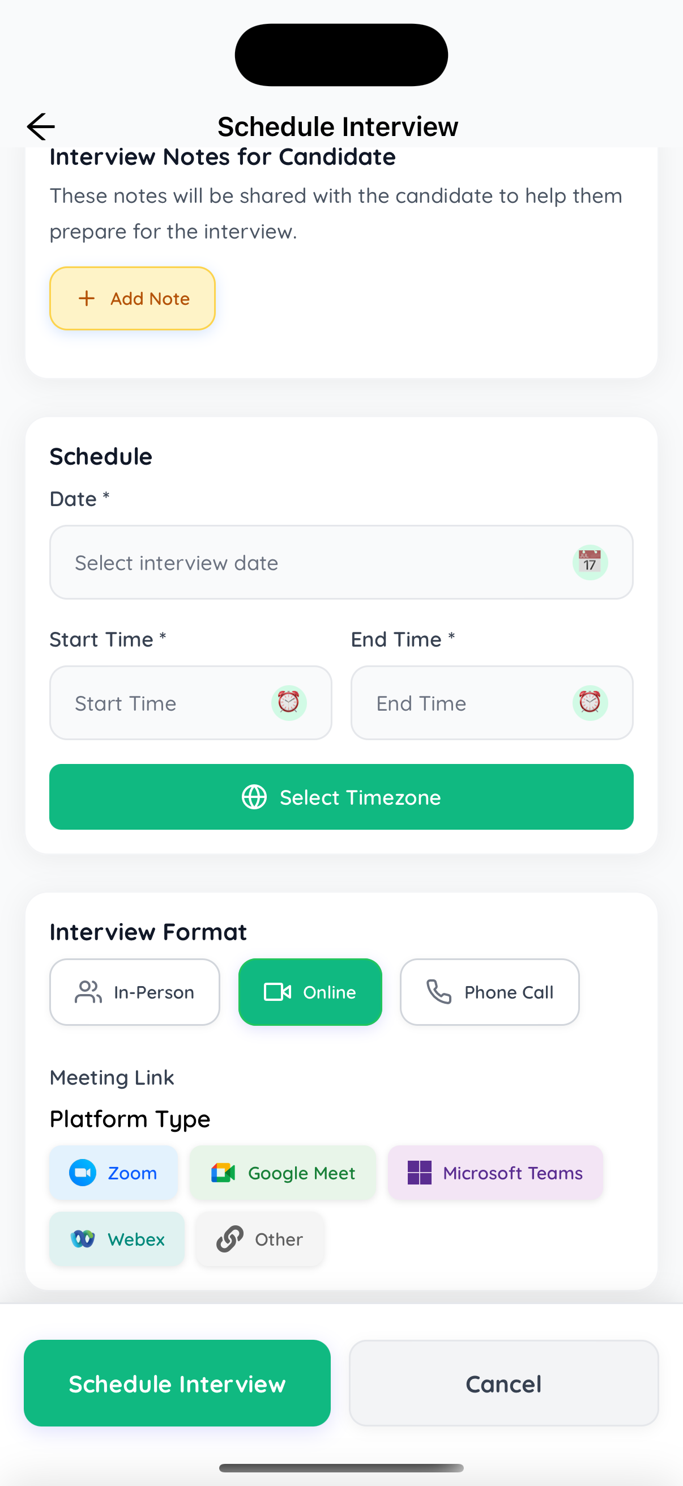Tap the back arrow to return
683x1486 pixels.
point(40,126)
